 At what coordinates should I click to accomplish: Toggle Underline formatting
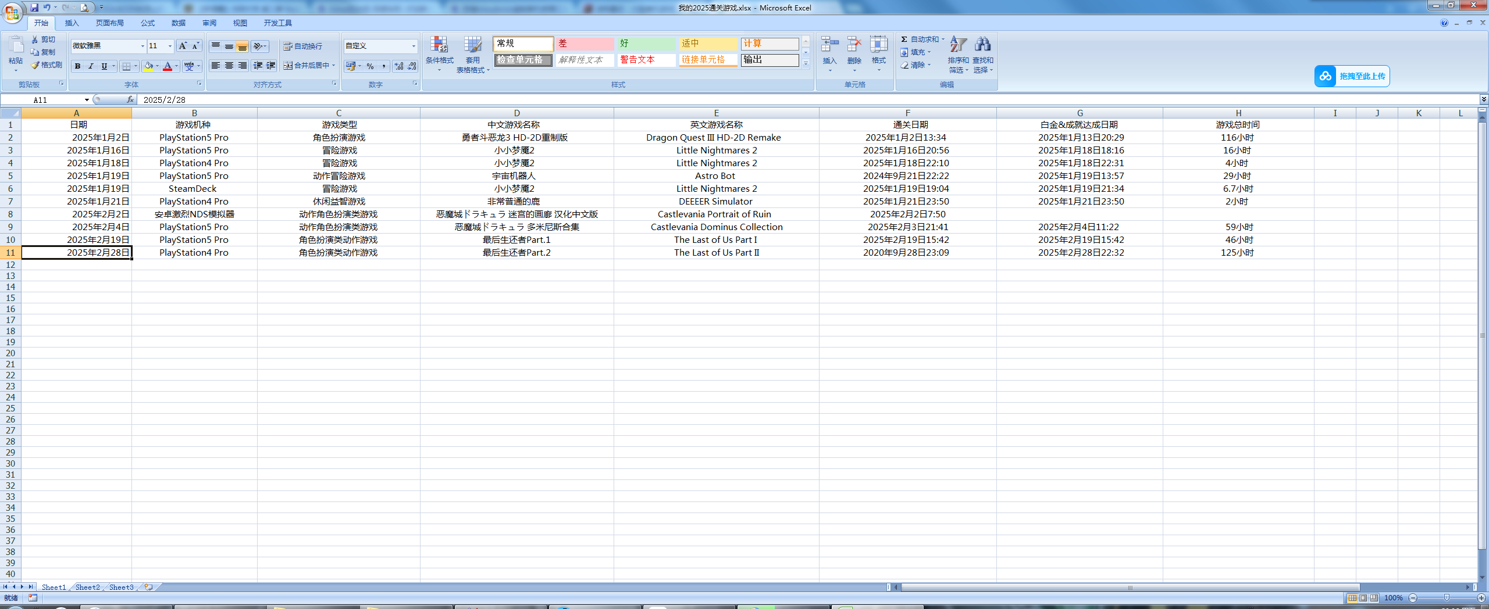click(x=104, y=66)
